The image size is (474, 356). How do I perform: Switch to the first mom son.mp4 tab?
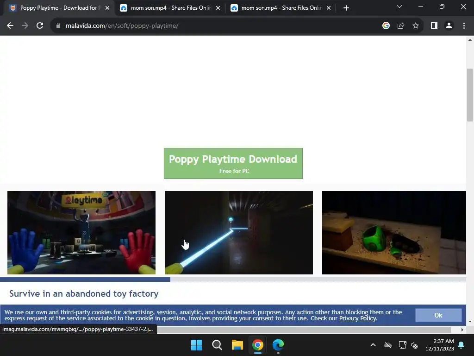[169, 8]
